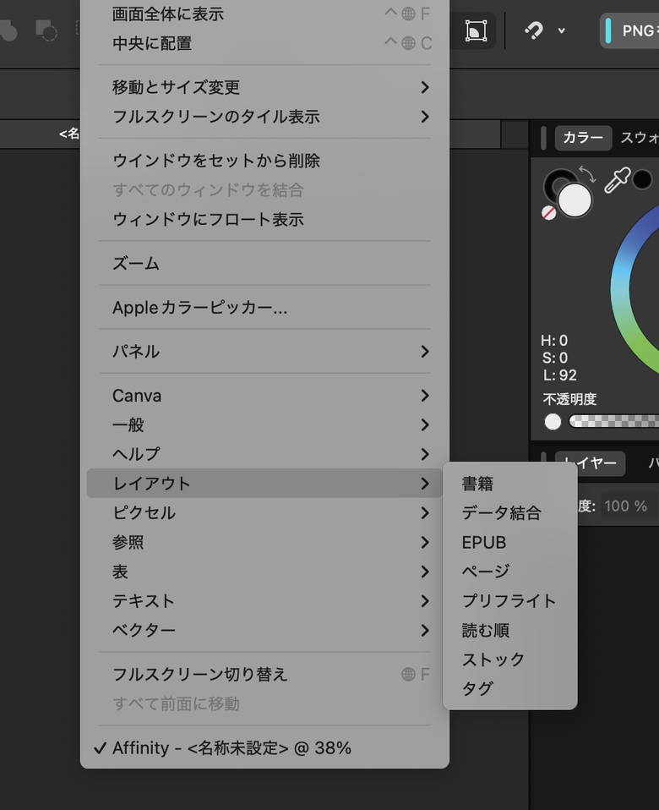Open the Canva submenu
The height and width of the screenshot is (810, 659).
(264, 396)
